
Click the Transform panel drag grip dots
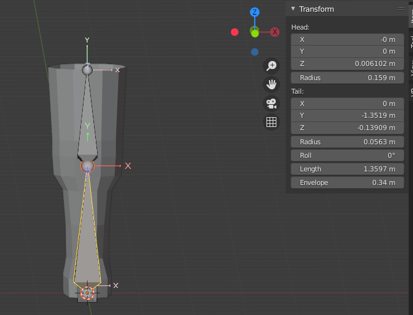pos(401,9)
